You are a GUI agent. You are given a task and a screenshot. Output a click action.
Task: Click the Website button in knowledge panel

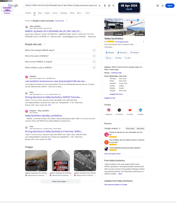pyautogui.click(x=110, y=52)
